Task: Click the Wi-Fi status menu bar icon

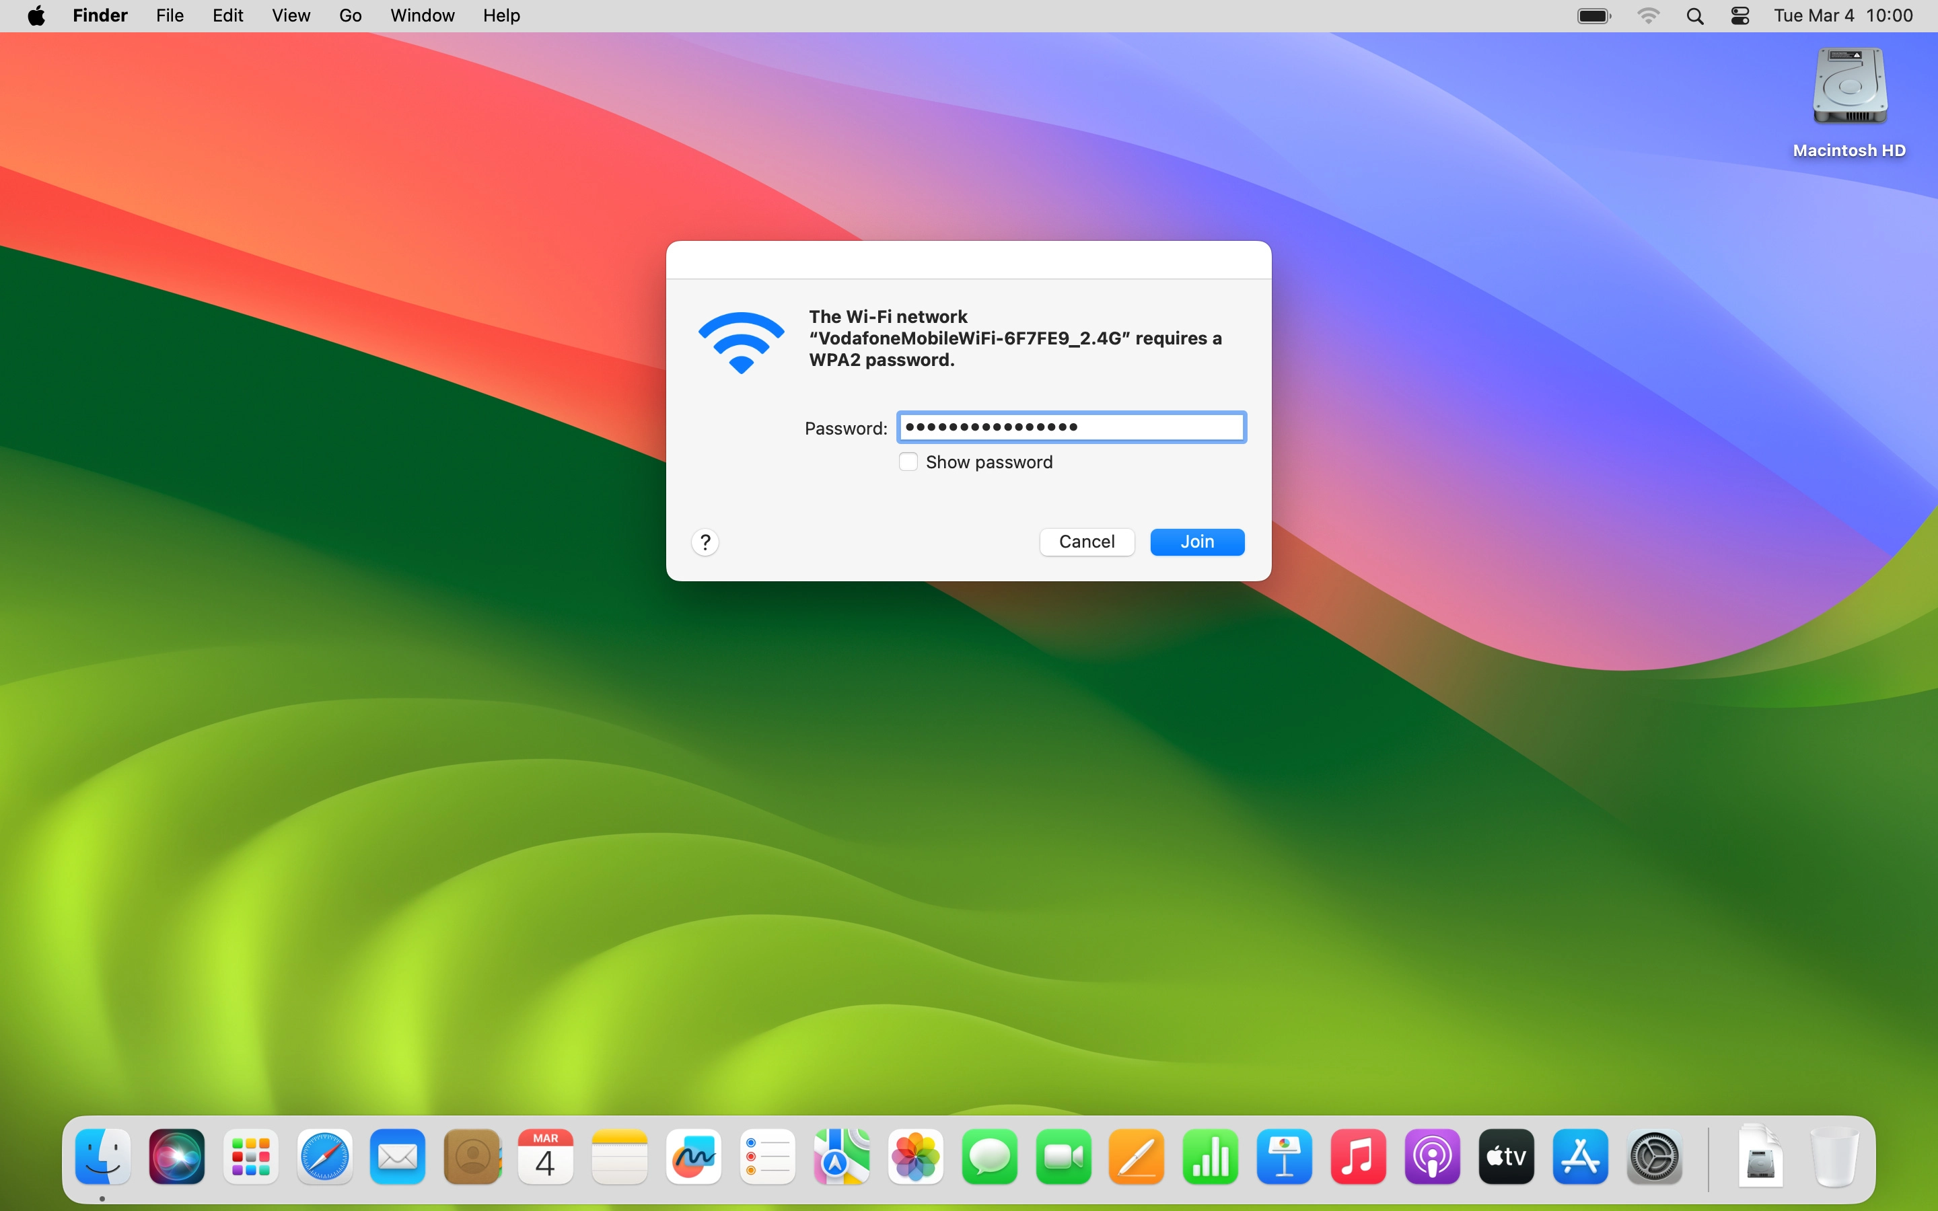Action: (x=1648, y=16)
